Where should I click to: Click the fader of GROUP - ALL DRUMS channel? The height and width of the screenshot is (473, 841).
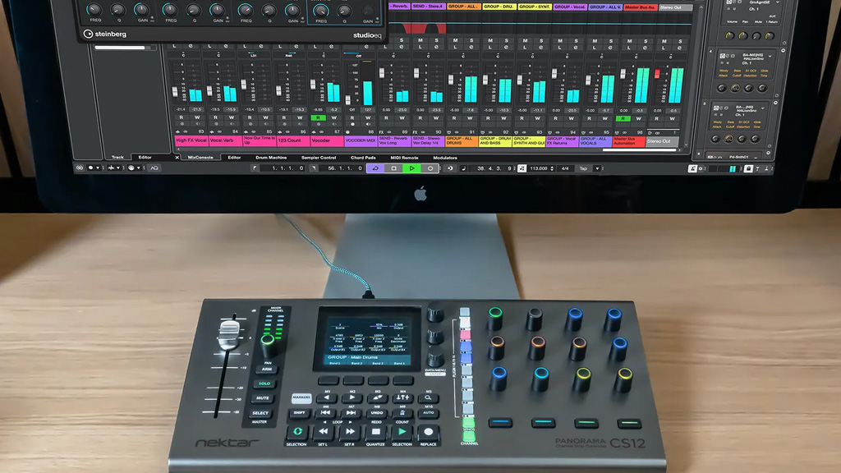[x=451, y=80]
